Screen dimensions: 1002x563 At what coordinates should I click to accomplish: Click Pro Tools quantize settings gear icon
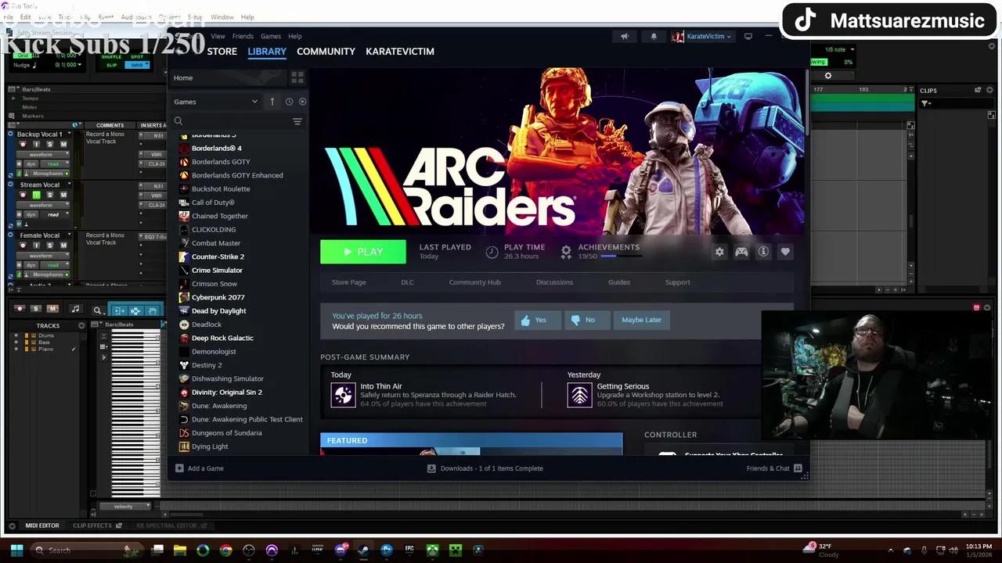(x=828, y=76)
